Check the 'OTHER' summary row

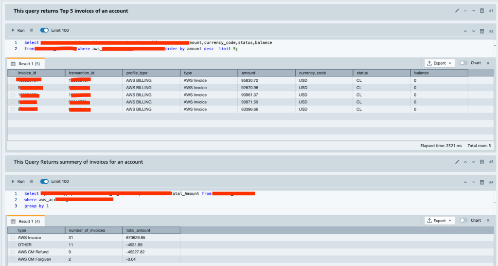13,245
